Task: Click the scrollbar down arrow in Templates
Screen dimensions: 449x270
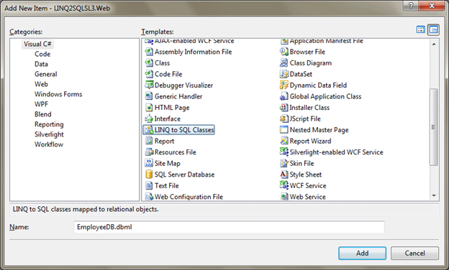Action: [x=434, y=196]
